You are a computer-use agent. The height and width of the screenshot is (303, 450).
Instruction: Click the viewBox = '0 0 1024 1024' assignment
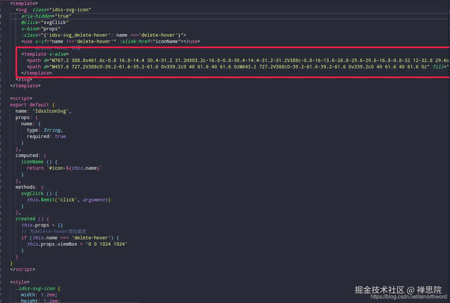point(77,244)
